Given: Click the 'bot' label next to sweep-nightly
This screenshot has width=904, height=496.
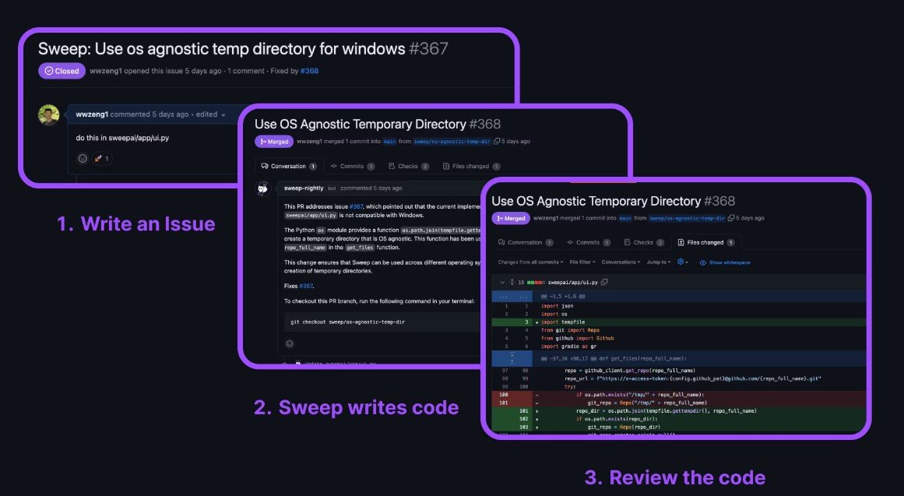Looking at the screenshot, I should point(332,188).
